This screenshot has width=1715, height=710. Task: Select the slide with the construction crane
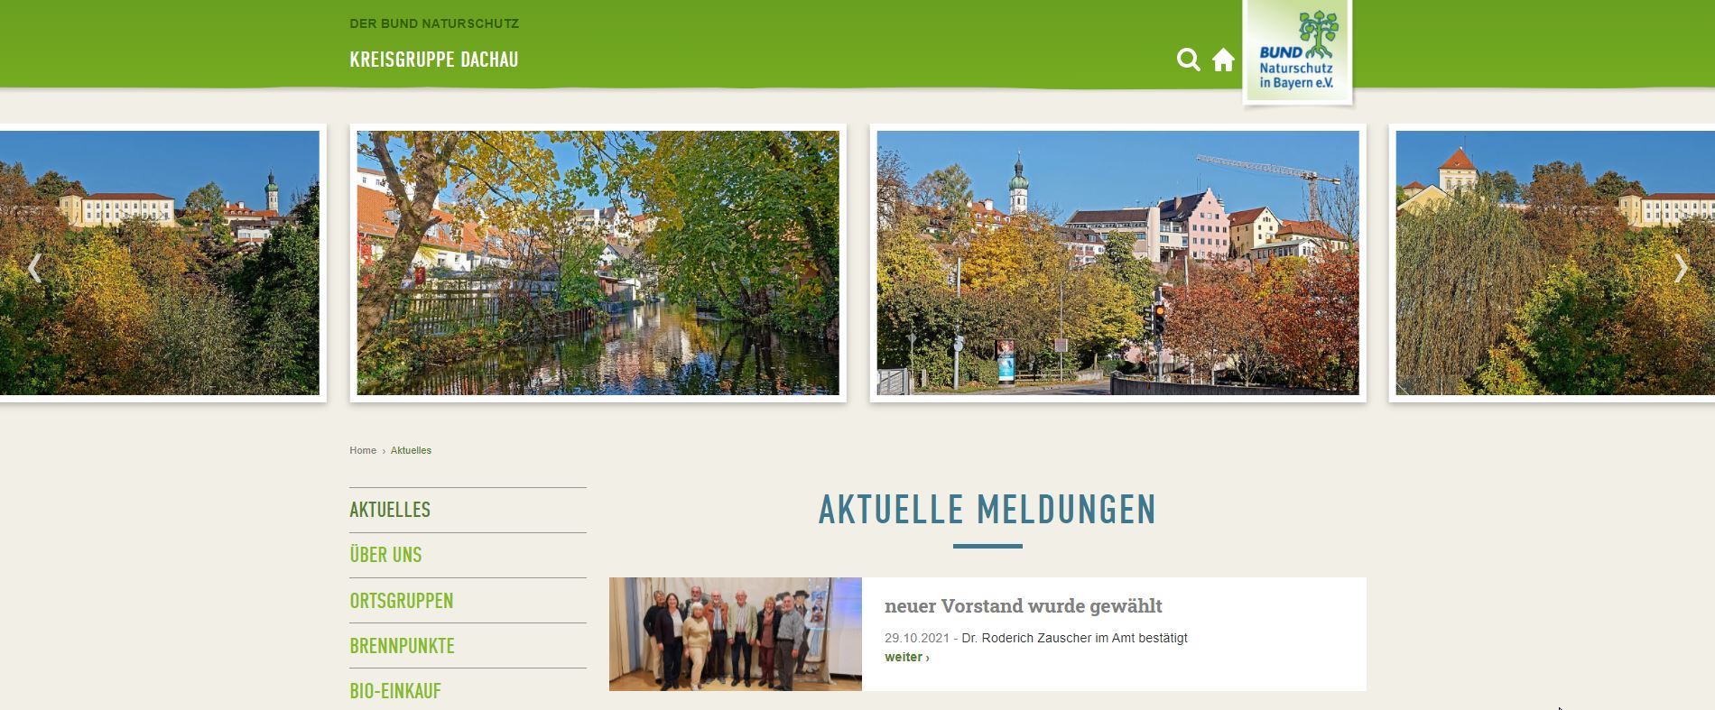pyautogui.click(x=1117, y=263)
